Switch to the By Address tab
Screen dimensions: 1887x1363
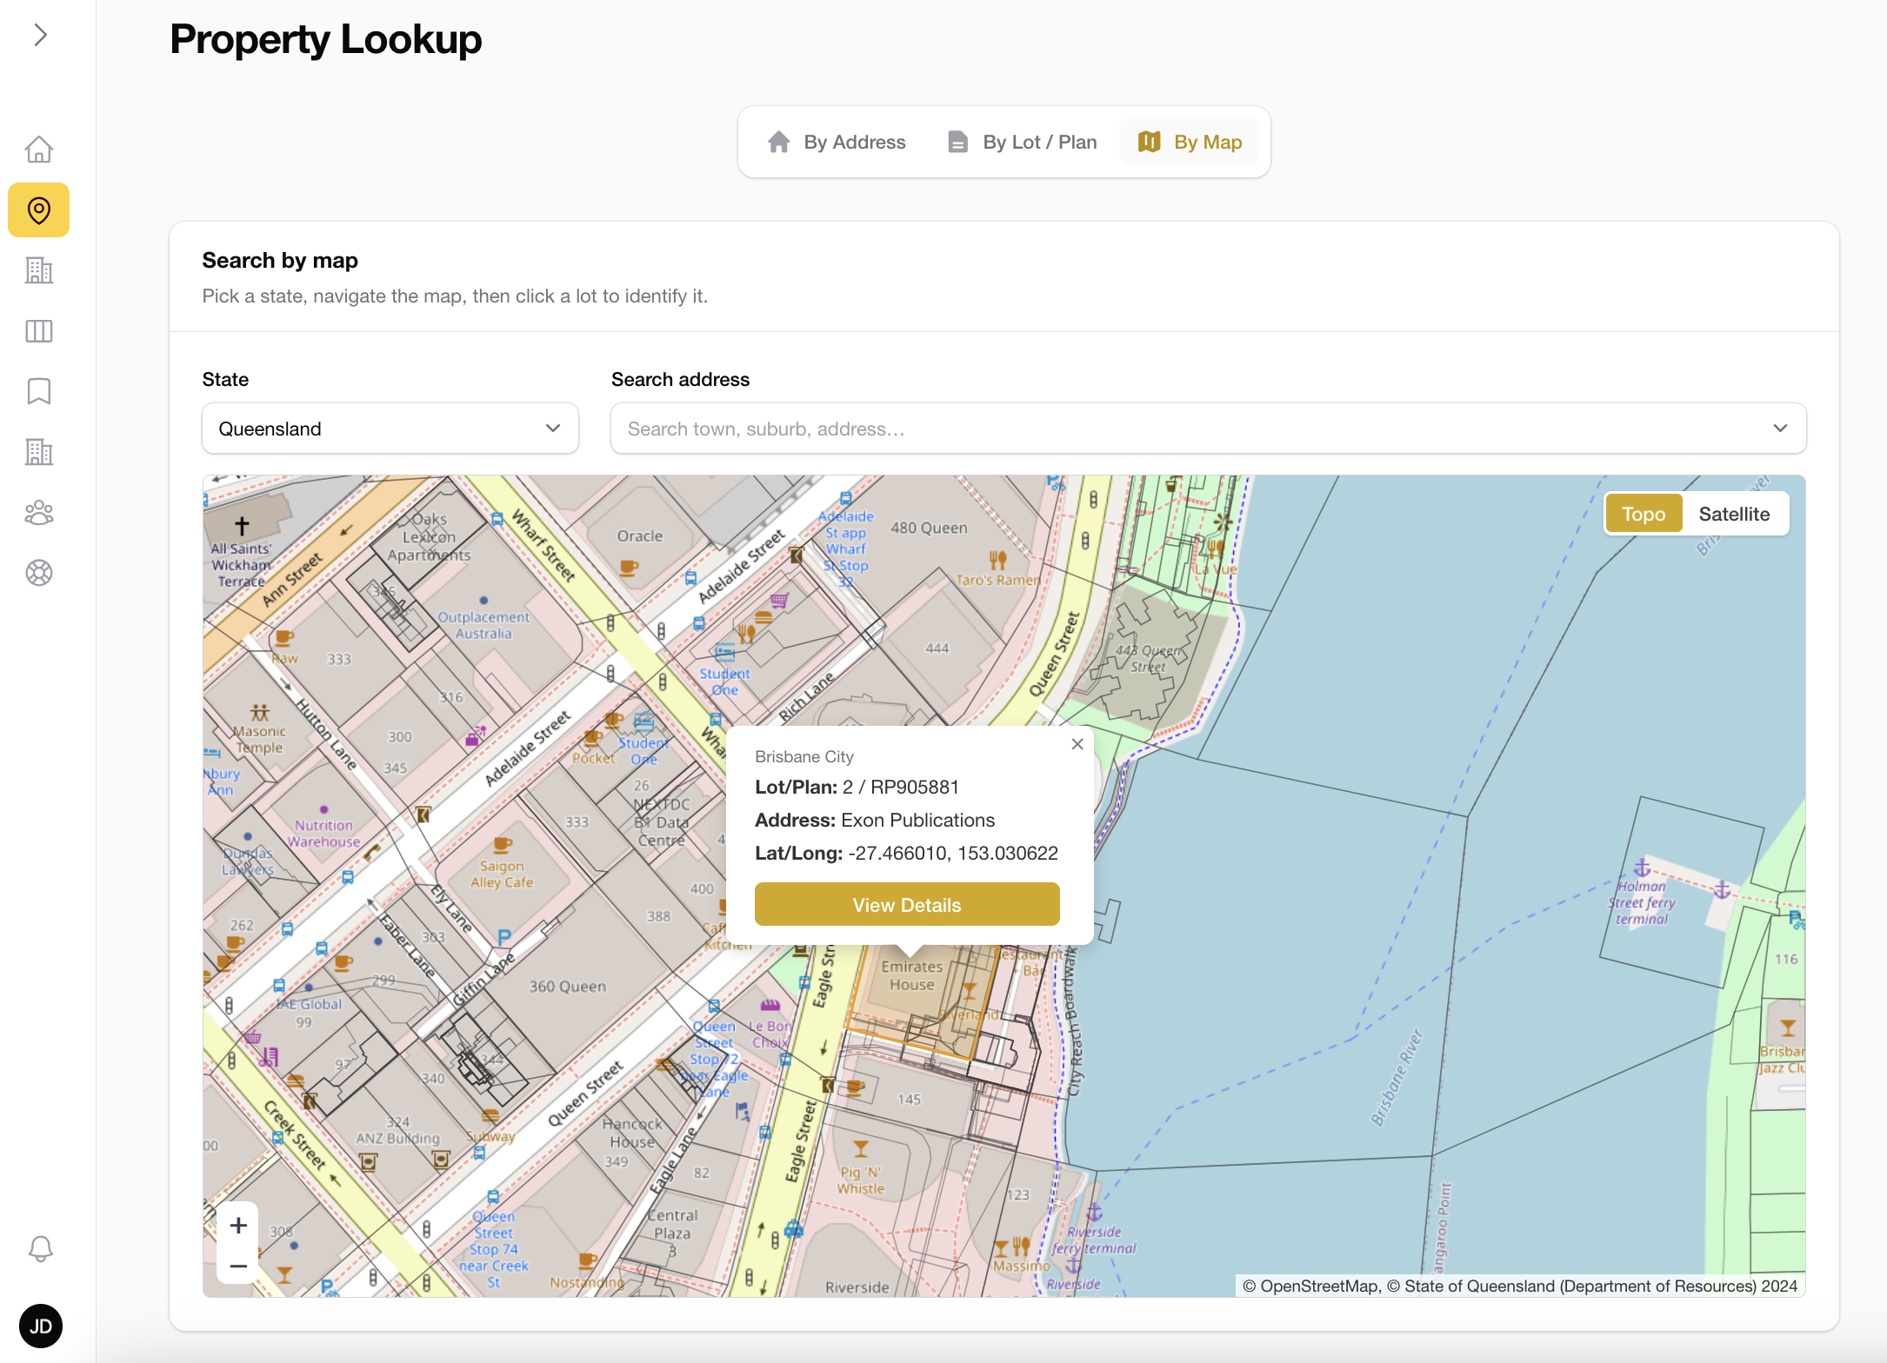837,142
